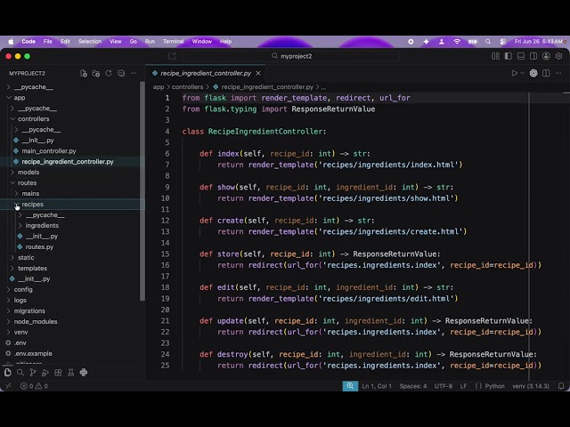Select venv (3.14.3) interpreter in status bar

[x=531, y=386]
